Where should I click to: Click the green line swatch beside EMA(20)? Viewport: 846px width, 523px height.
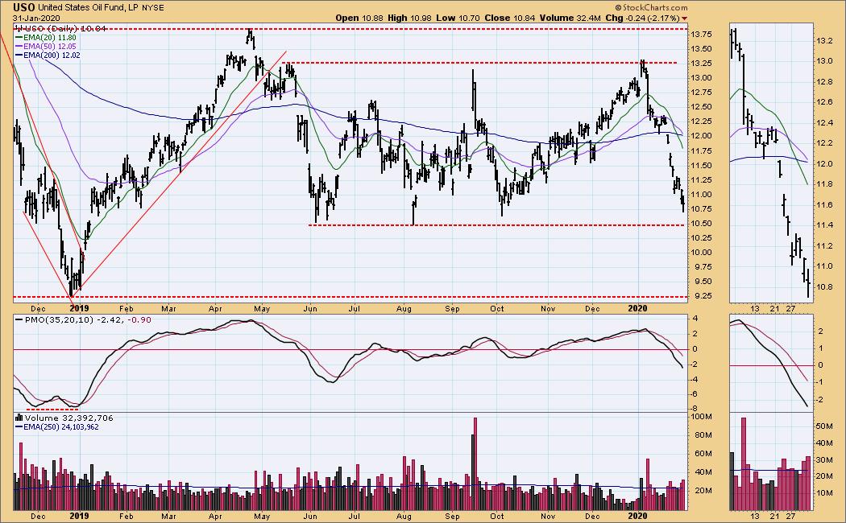[x=19, y=38]
